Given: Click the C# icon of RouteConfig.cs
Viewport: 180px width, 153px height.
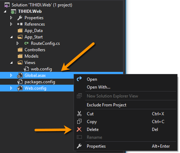Looking at the screenshot, I should click(x=26, y=43).
